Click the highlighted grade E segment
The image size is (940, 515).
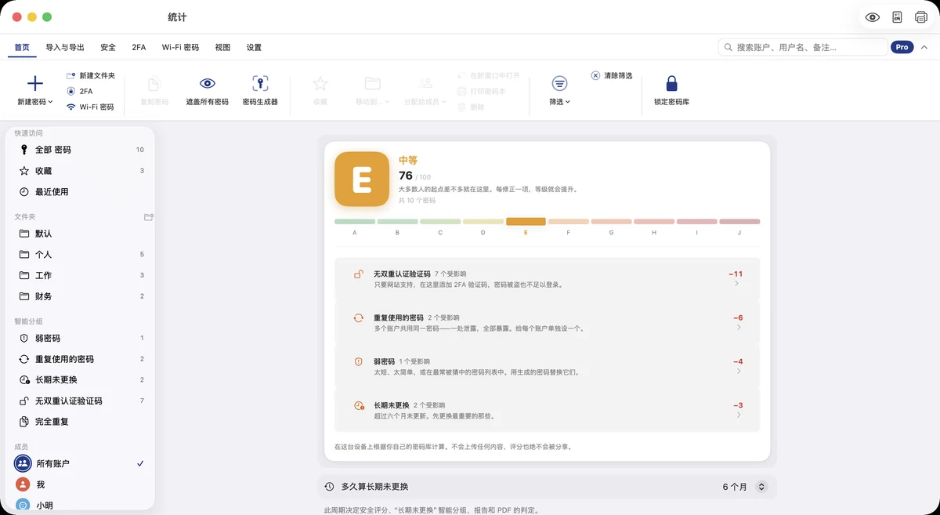pos(526,222)
